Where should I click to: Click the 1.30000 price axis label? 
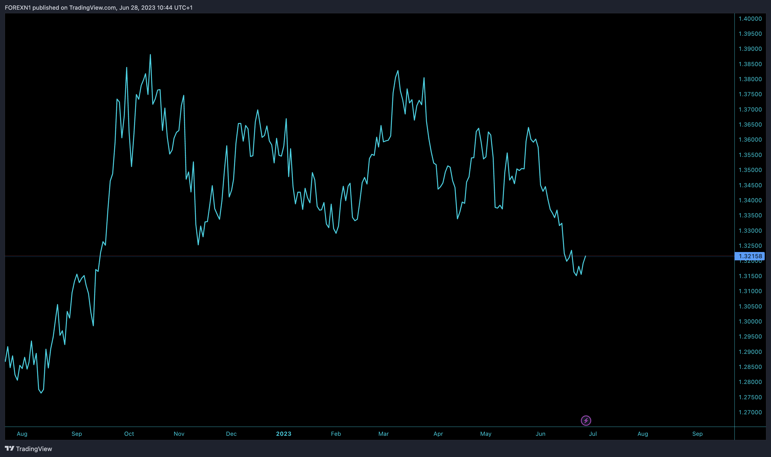[x=750, y=322]
